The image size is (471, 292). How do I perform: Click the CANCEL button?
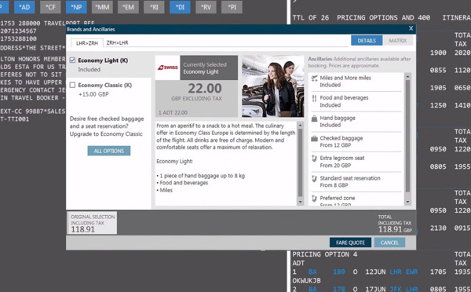pos(389,243)
